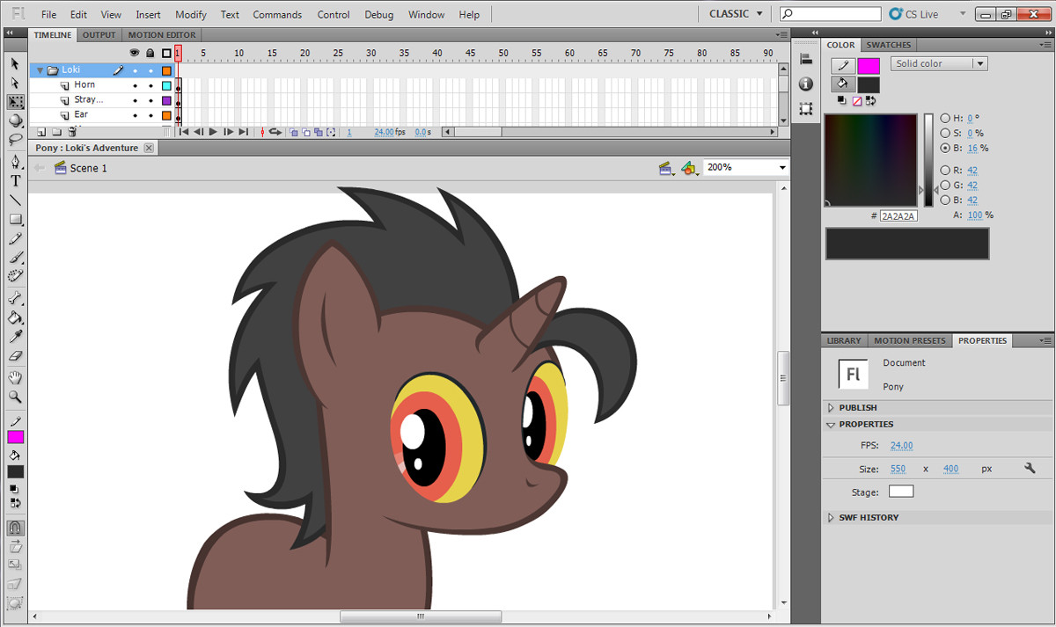
Task: Choose the Free Transform tool
Action: 15,102
